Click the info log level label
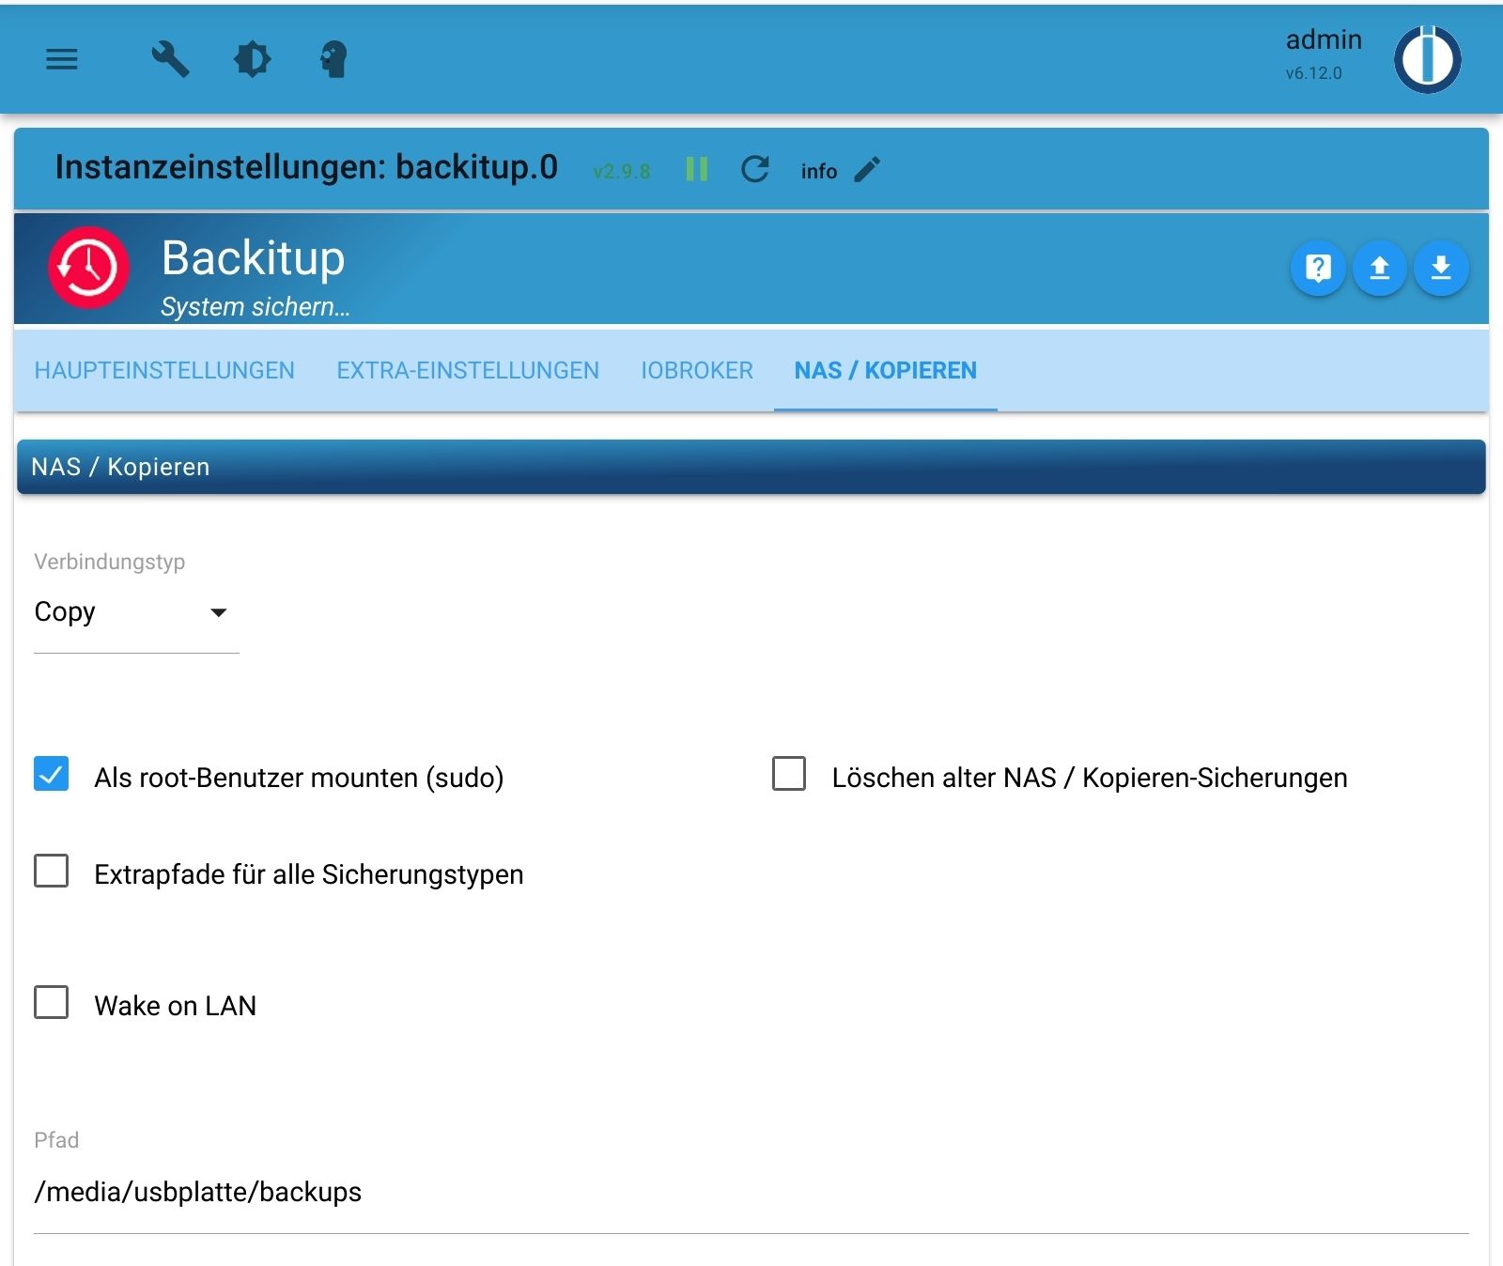 click(x=818, y=171)
